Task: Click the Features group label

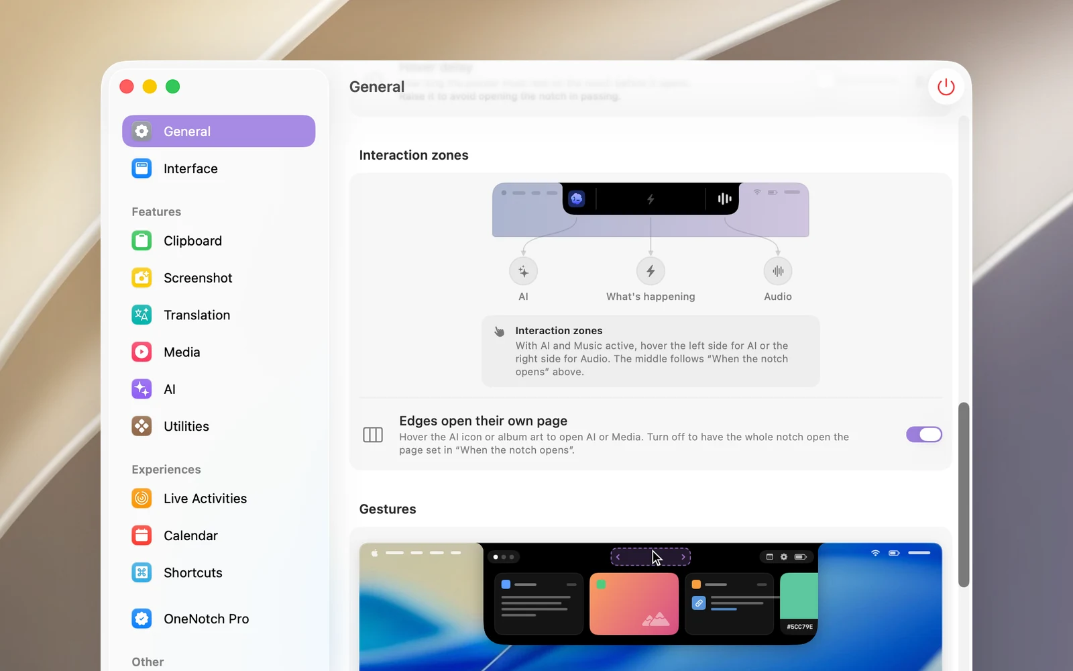Action: pos(156,212)
